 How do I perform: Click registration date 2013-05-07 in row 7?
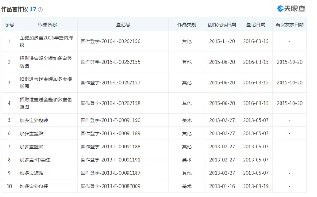coord(256,147)
